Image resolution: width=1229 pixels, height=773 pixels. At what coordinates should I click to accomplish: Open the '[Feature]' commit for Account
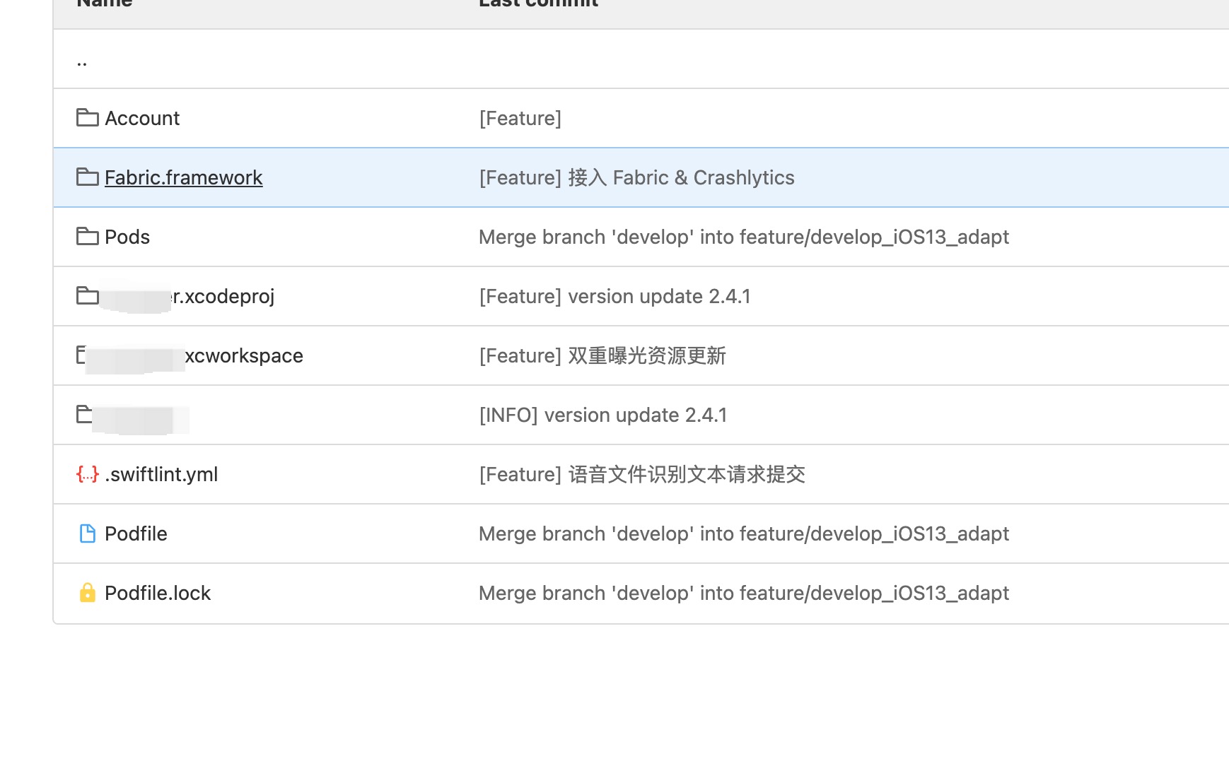(520, 118)
